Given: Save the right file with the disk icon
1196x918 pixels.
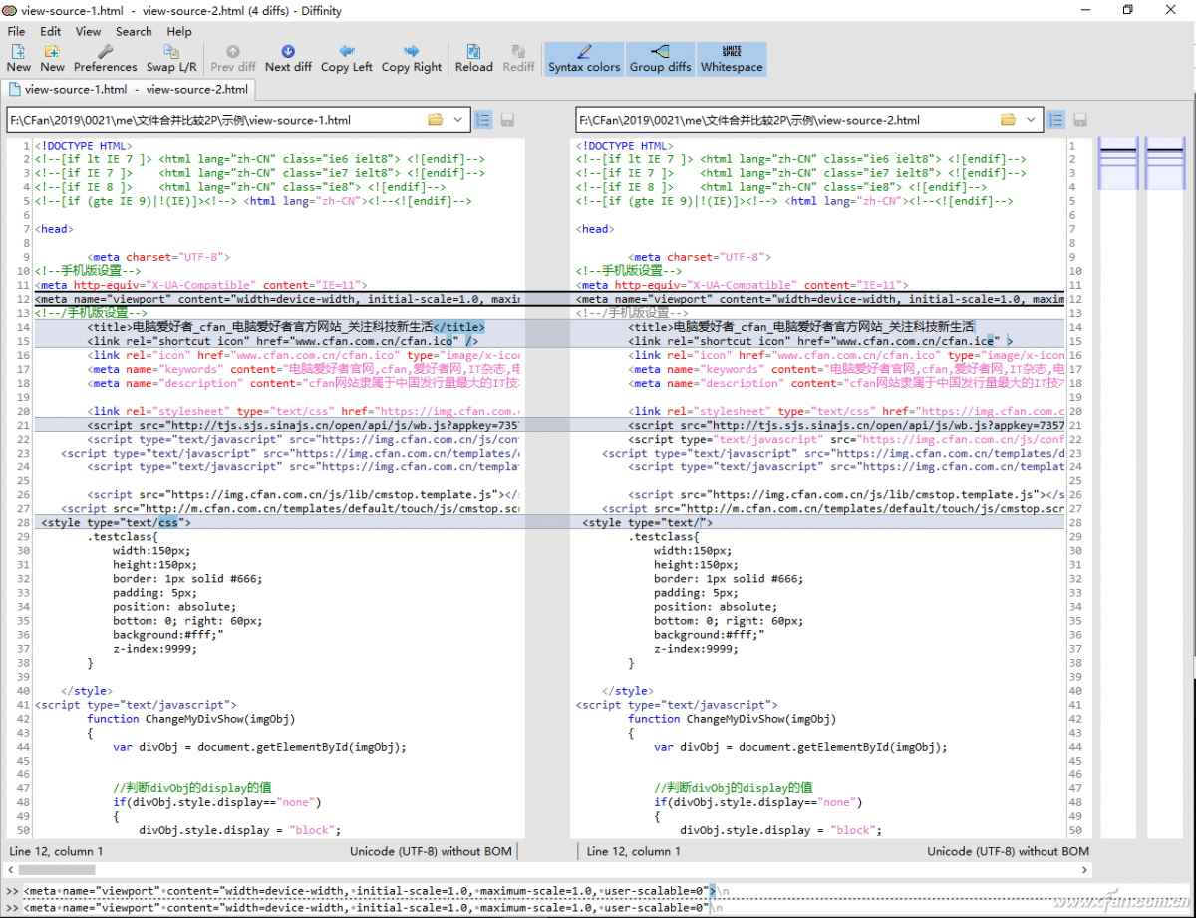Looking at the screenshot, I should 1079,120.
